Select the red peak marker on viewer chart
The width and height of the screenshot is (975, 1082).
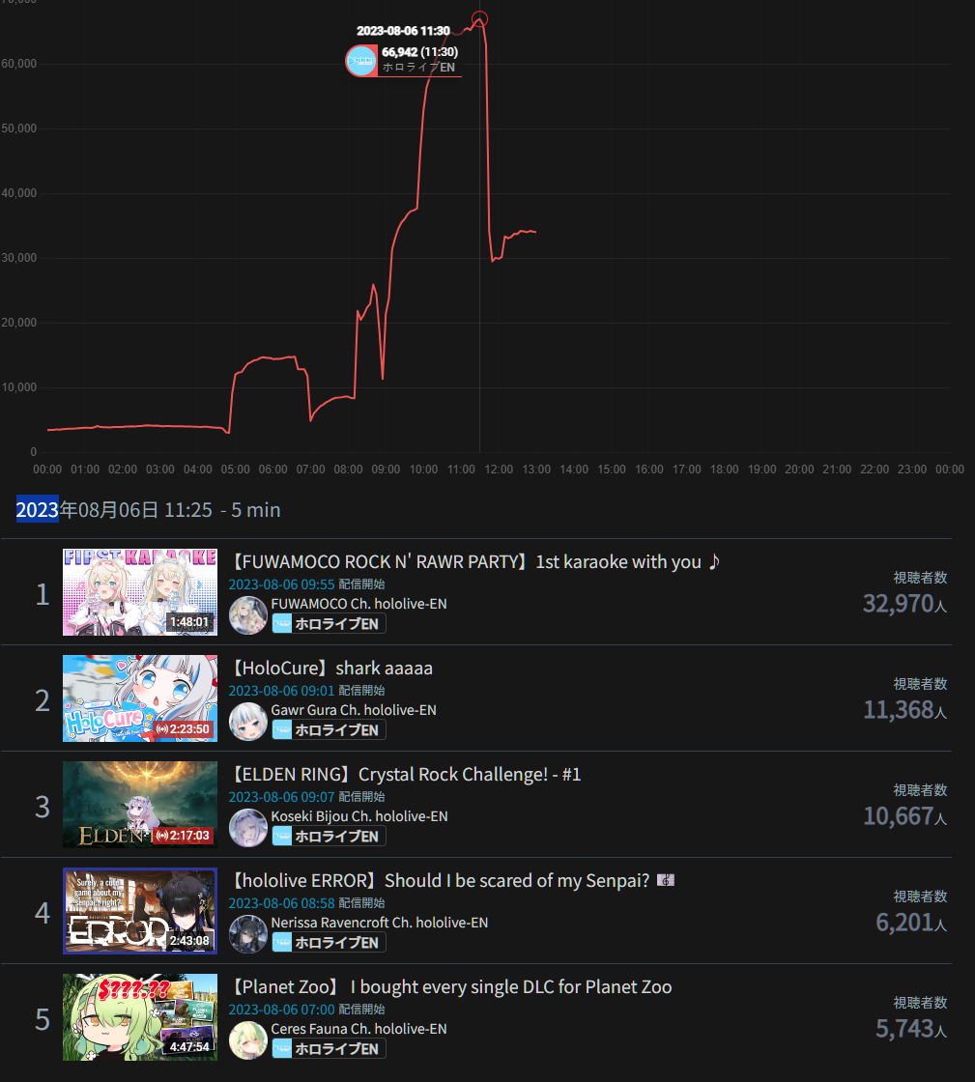[479, 18]
